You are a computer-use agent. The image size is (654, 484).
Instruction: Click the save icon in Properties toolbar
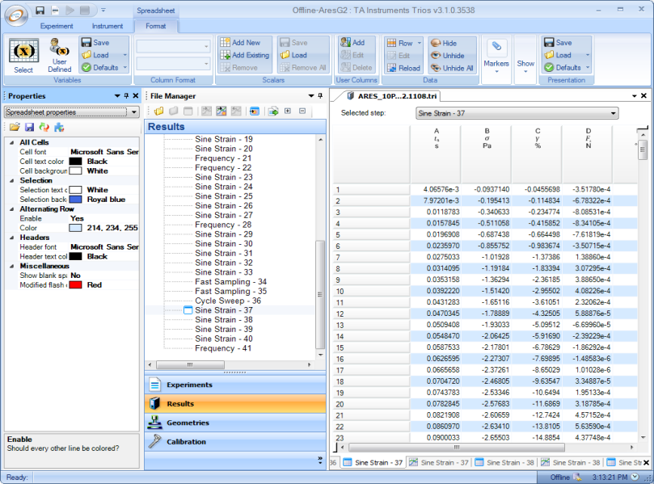tap(29, 127)
